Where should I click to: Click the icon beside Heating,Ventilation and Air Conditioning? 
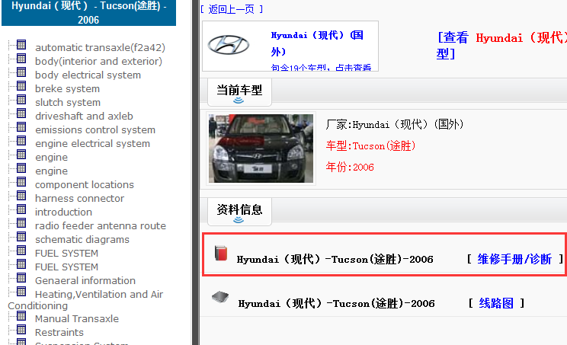21,292
